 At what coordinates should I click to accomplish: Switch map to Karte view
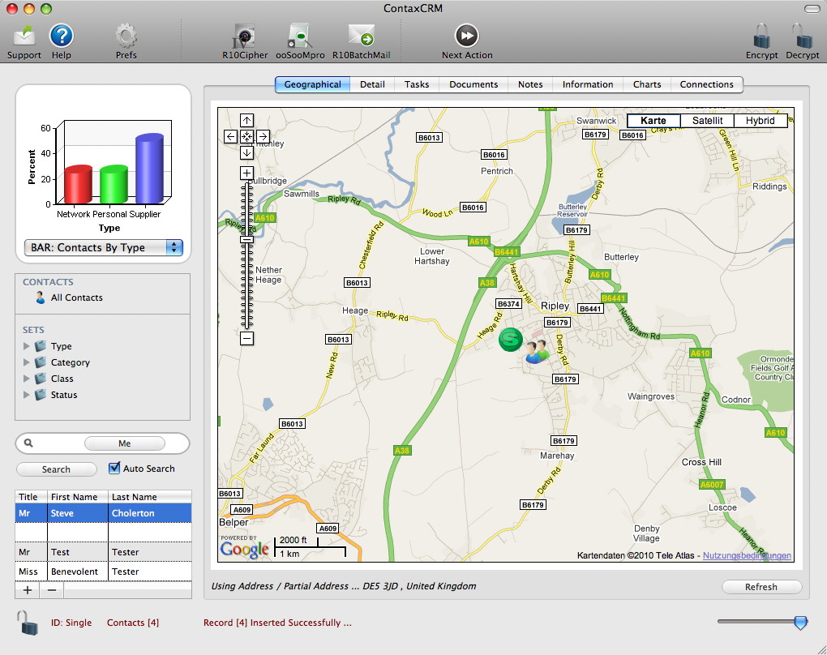pos(653,121)
